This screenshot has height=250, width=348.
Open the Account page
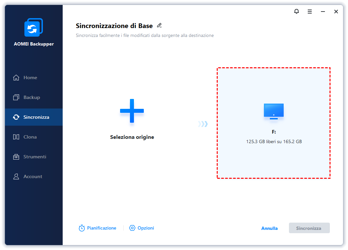(x=32, y=176)
